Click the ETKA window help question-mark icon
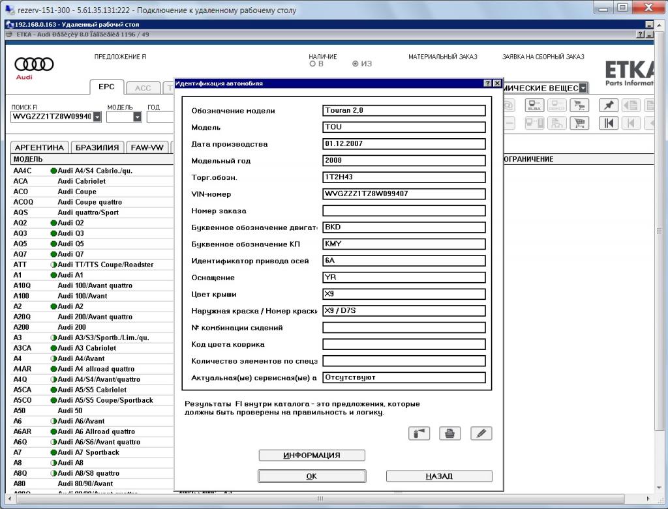Image resolution: width=668 pixels, height=509 pixels. pos(641,35)
